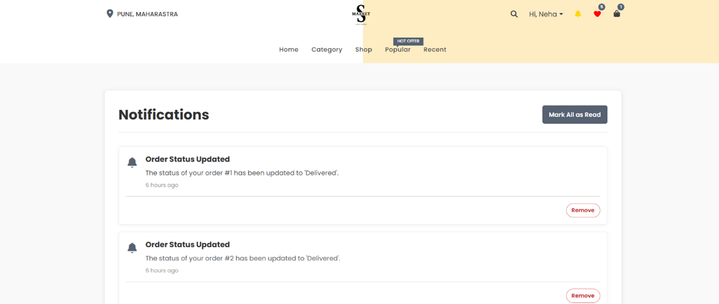Viewport: 719px width, 304px height.
Task: Click '6 hours ago' under order #2
Action: pyautogui.click(x=162, y=270)
